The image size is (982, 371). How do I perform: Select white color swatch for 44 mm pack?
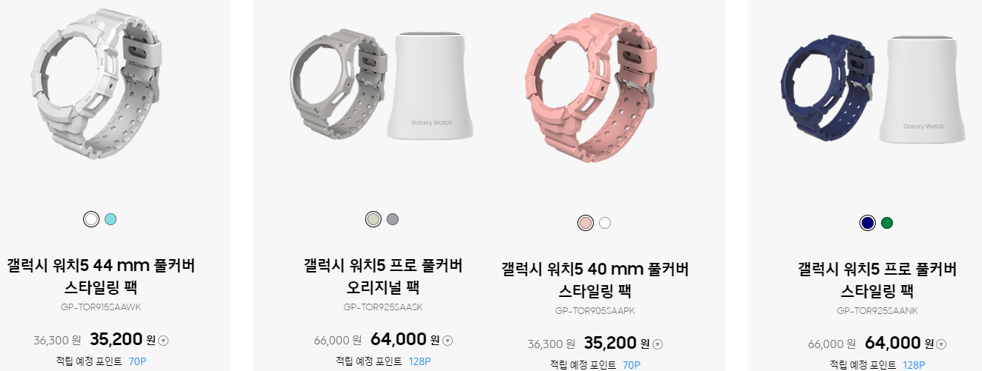click(x=91, y=219)
